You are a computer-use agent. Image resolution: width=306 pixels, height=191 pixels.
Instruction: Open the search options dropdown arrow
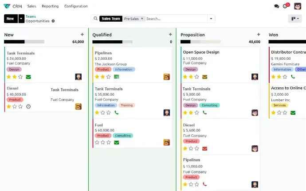(x=211, y=19)
